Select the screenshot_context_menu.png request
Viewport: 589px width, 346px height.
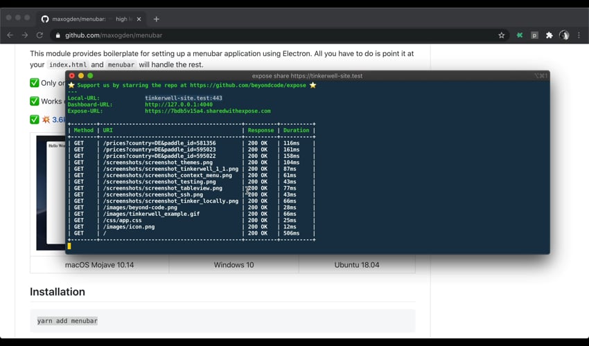point(191,175)
